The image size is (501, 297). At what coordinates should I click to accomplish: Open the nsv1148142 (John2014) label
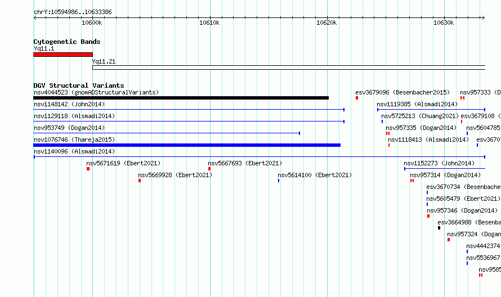point(69,104)
